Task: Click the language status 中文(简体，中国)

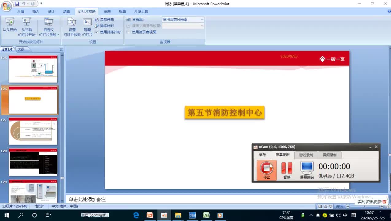Action: [65, 206]
